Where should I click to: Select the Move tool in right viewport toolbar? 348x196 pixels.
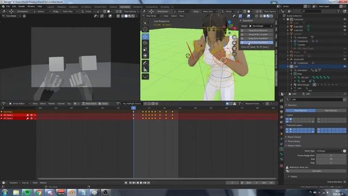pos(145,36)
